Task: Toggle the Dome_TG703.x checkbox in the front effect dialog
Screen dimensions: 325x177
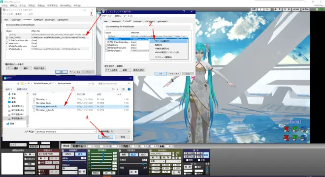Action: coord(106,39)
